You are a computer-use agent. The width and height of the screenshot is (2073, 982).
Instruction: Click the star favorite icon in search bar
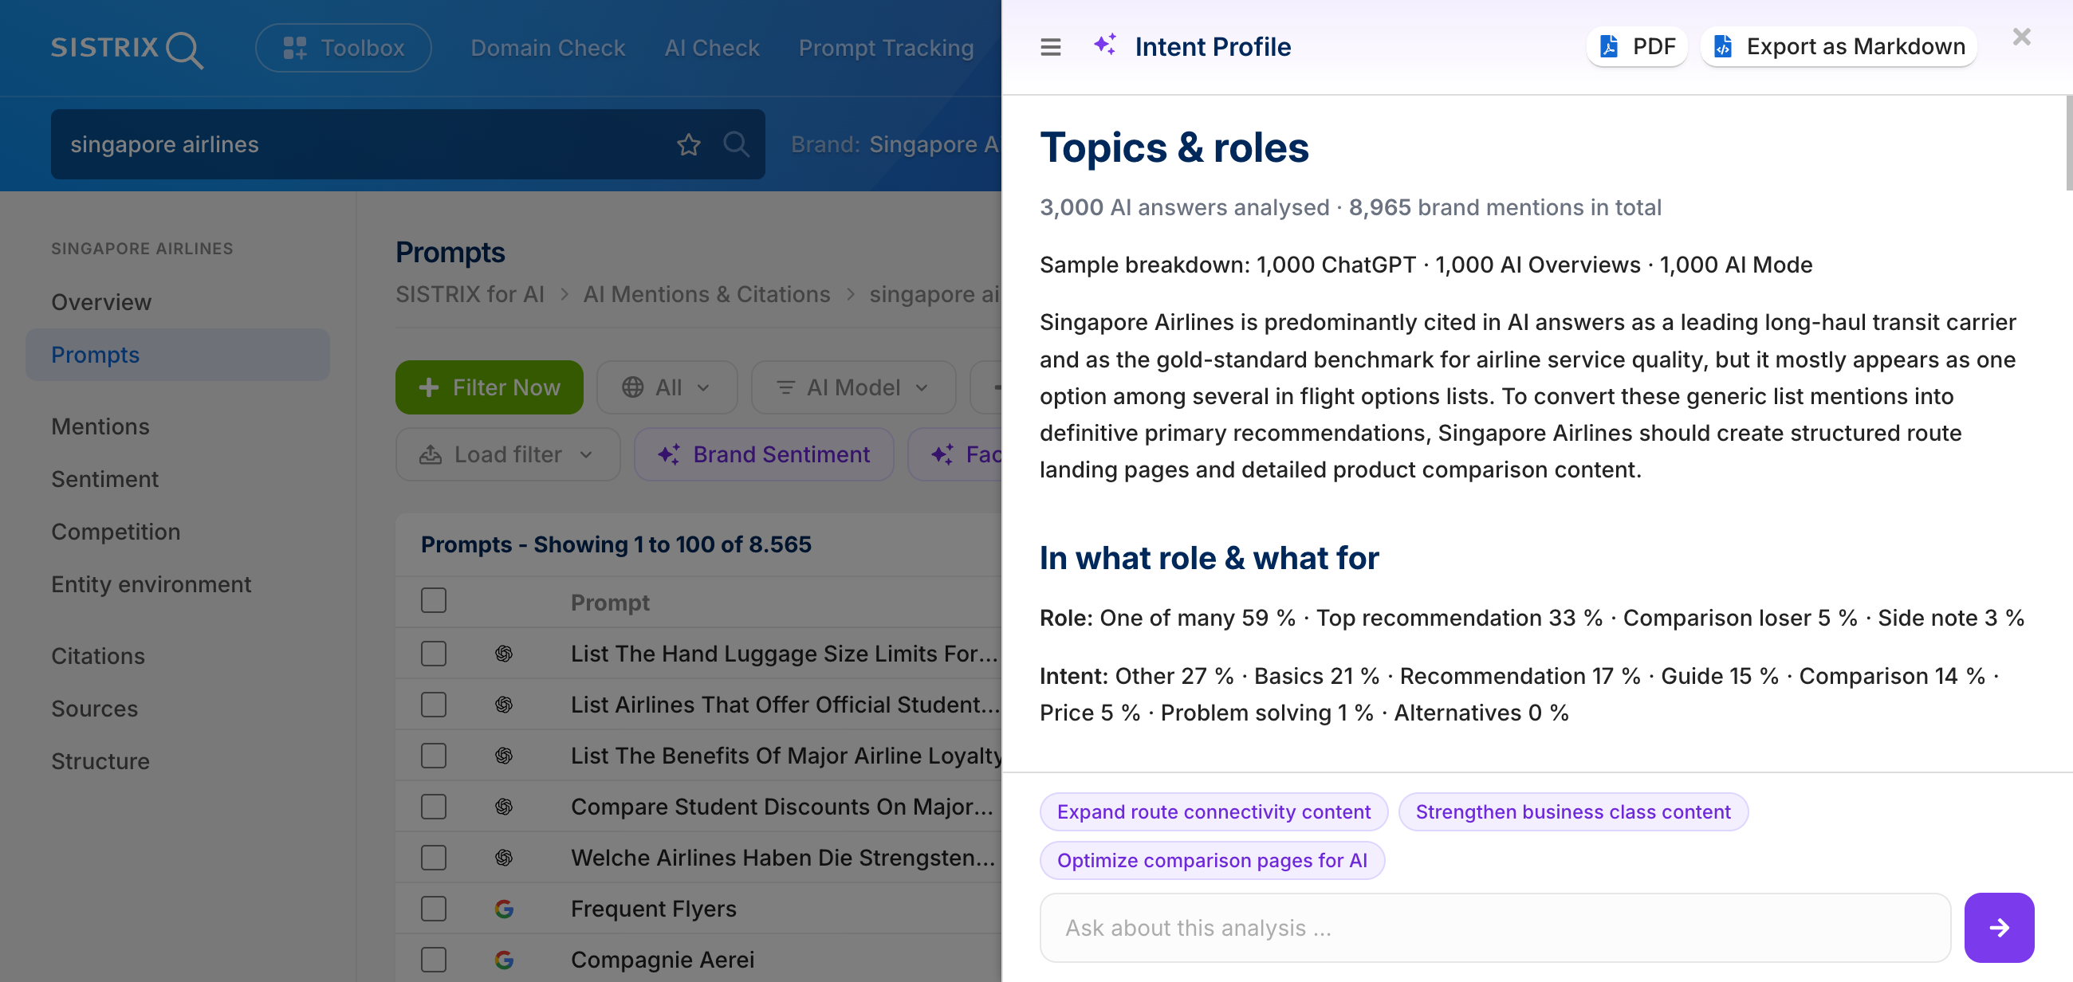[689, 145]
